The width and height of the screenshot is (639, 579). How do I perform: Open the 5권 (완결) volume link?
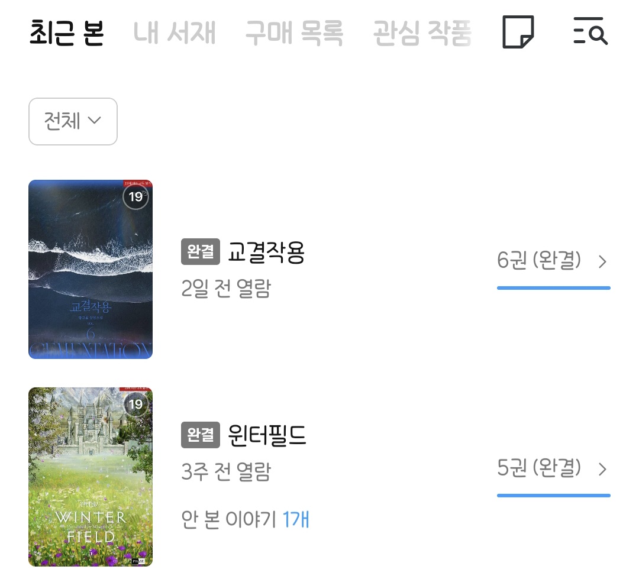[x=539, y=468]
